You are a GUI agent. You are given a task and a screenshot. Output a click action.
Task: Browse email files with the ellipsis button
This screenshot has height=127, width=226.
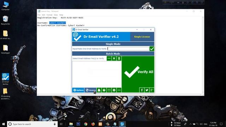tap(109, 59)
